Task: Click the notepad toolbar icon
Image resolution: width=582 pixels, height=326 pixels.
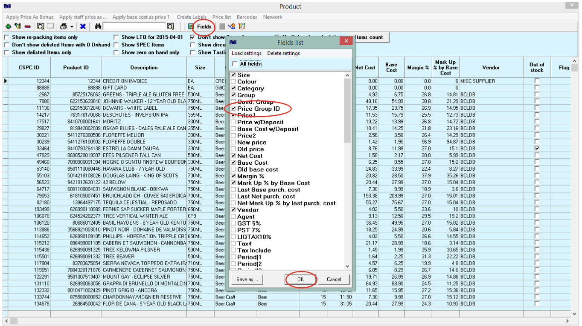Action: (x=242, y=26)
